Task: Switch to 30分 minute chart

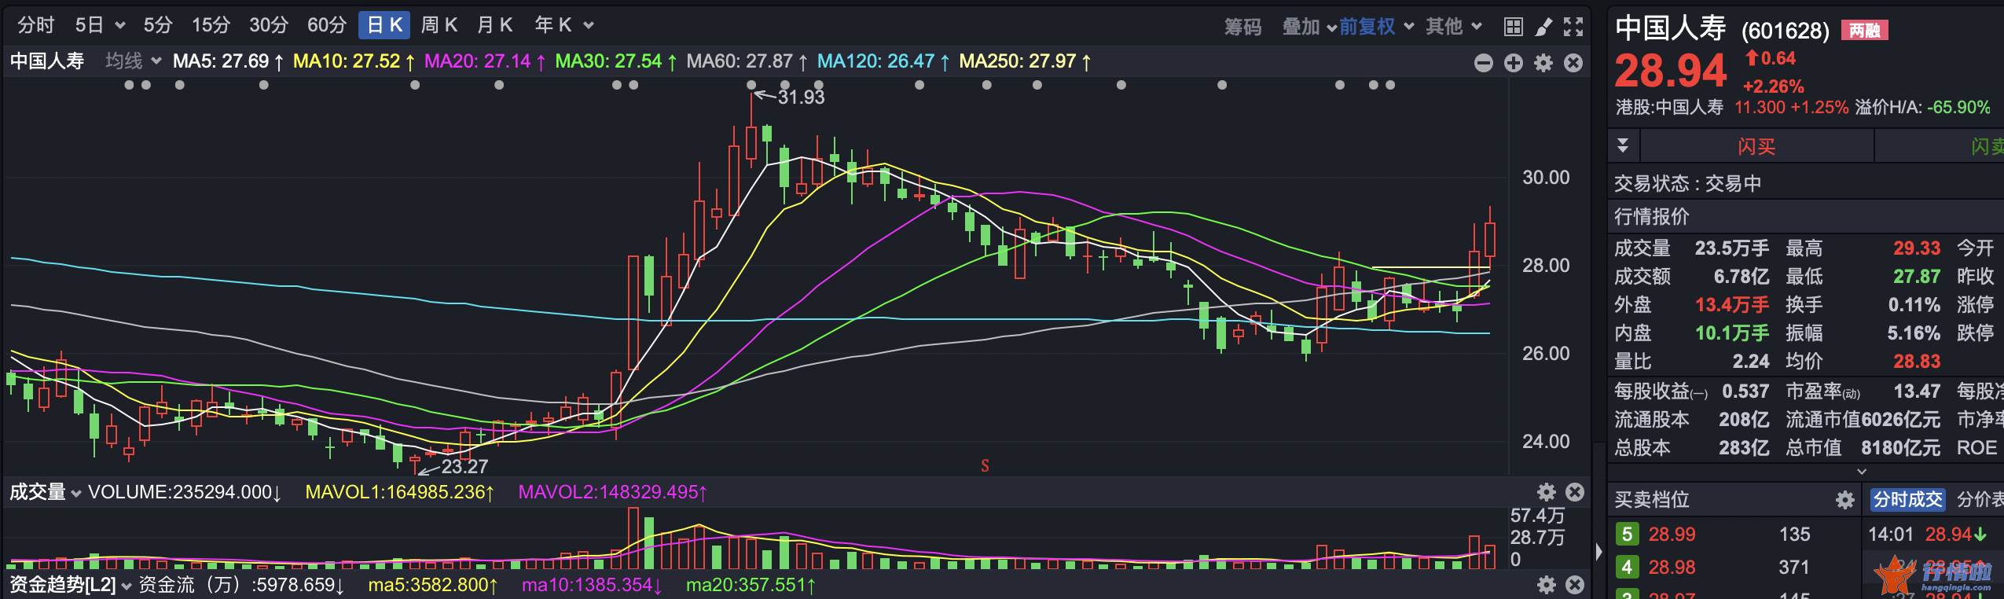Action: (x=269, y=25)
